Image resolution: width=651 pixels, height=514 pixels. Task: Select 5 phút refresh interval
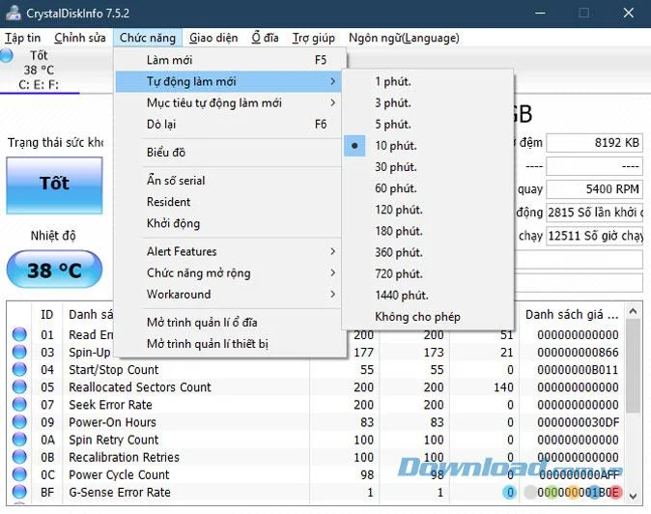pyautogui.click(x=428, y=124)
